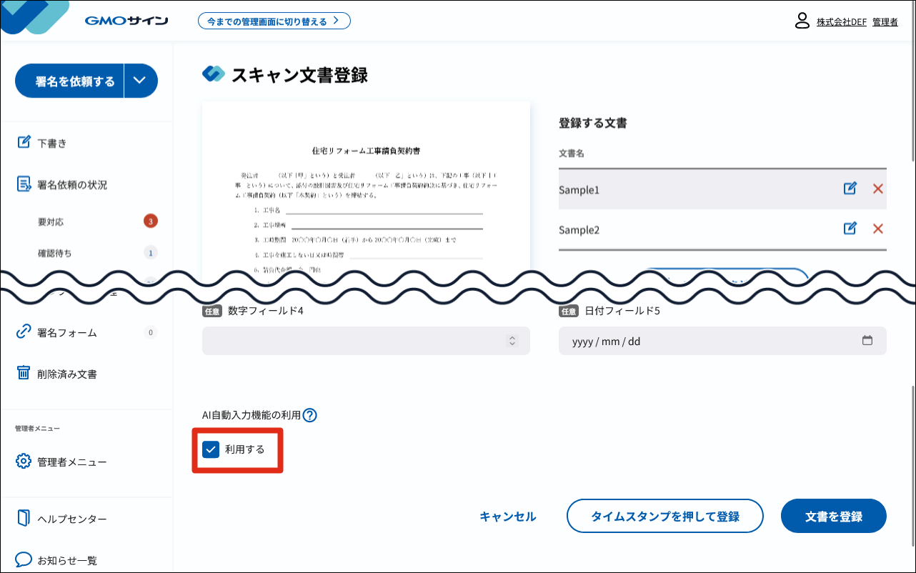
Task: Open calendar picker in 日付フィールド5
Action: pyautogui.click(x=867, y=341)
